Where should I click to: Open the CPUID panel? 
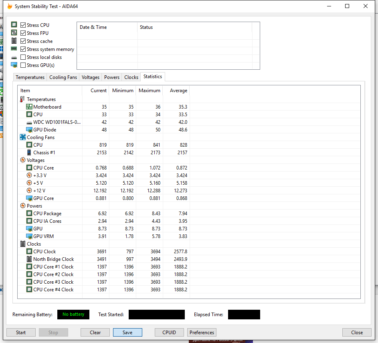pyautogui.click(x=169, y=333)
